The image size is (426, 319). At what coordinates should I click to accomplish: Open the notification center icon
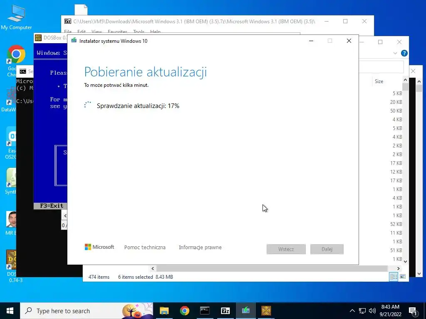point(413,311)
